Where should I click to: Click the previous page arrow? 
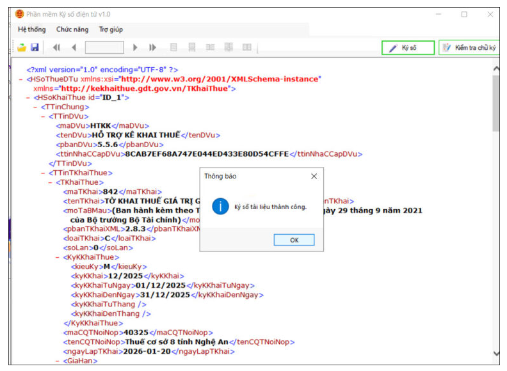tap(74, 47)
